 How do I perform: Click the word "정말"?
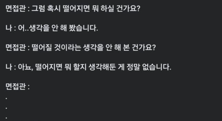pos(139,68)
